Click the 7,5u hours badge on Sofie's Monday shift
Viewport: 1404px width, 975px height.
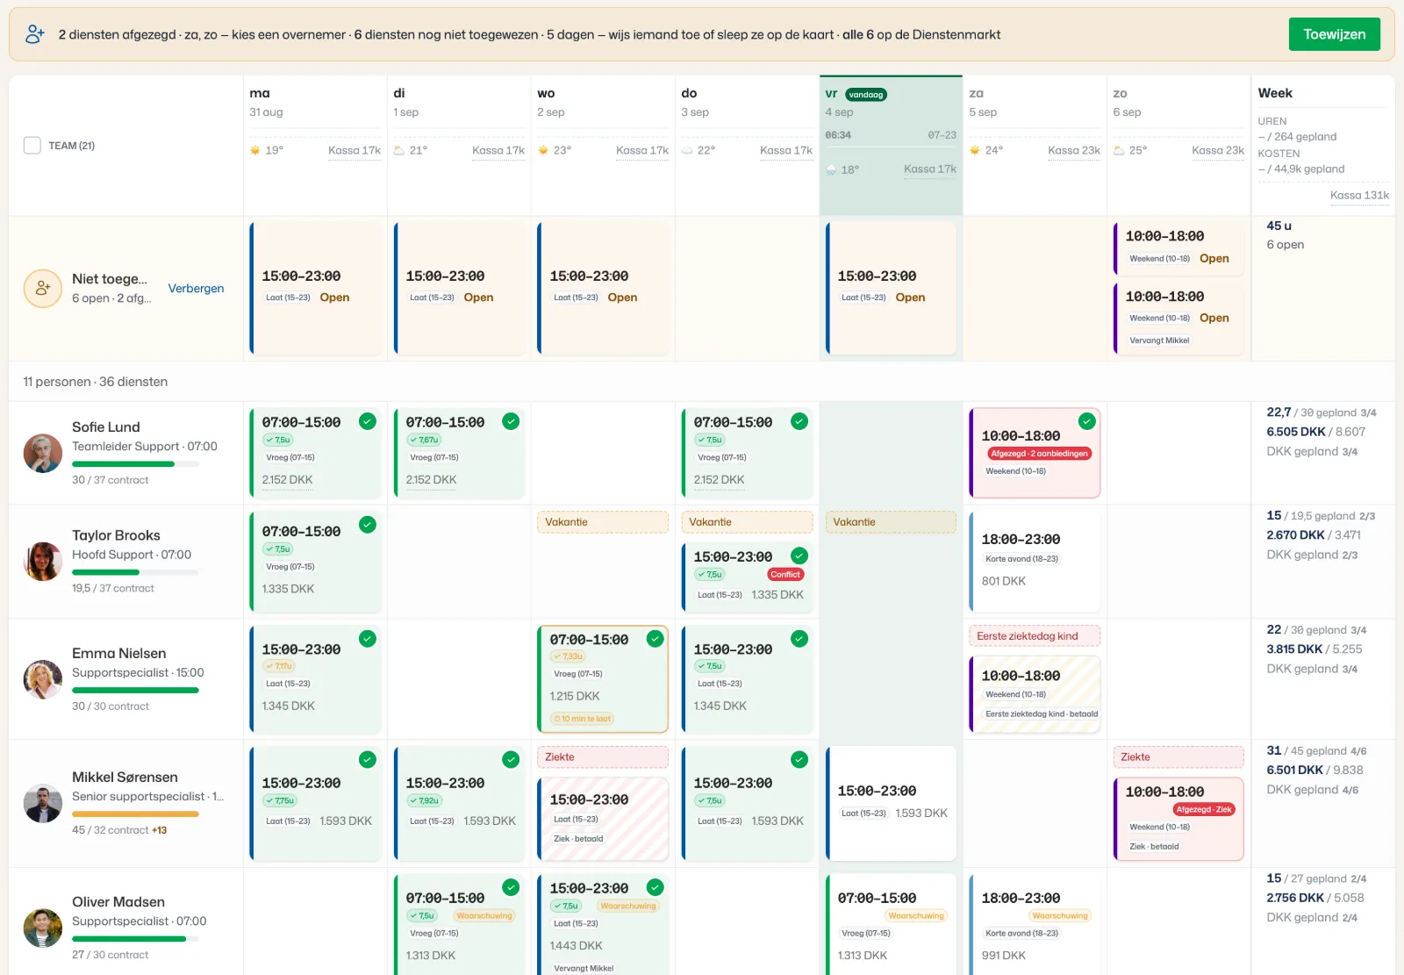coord(278,440)
